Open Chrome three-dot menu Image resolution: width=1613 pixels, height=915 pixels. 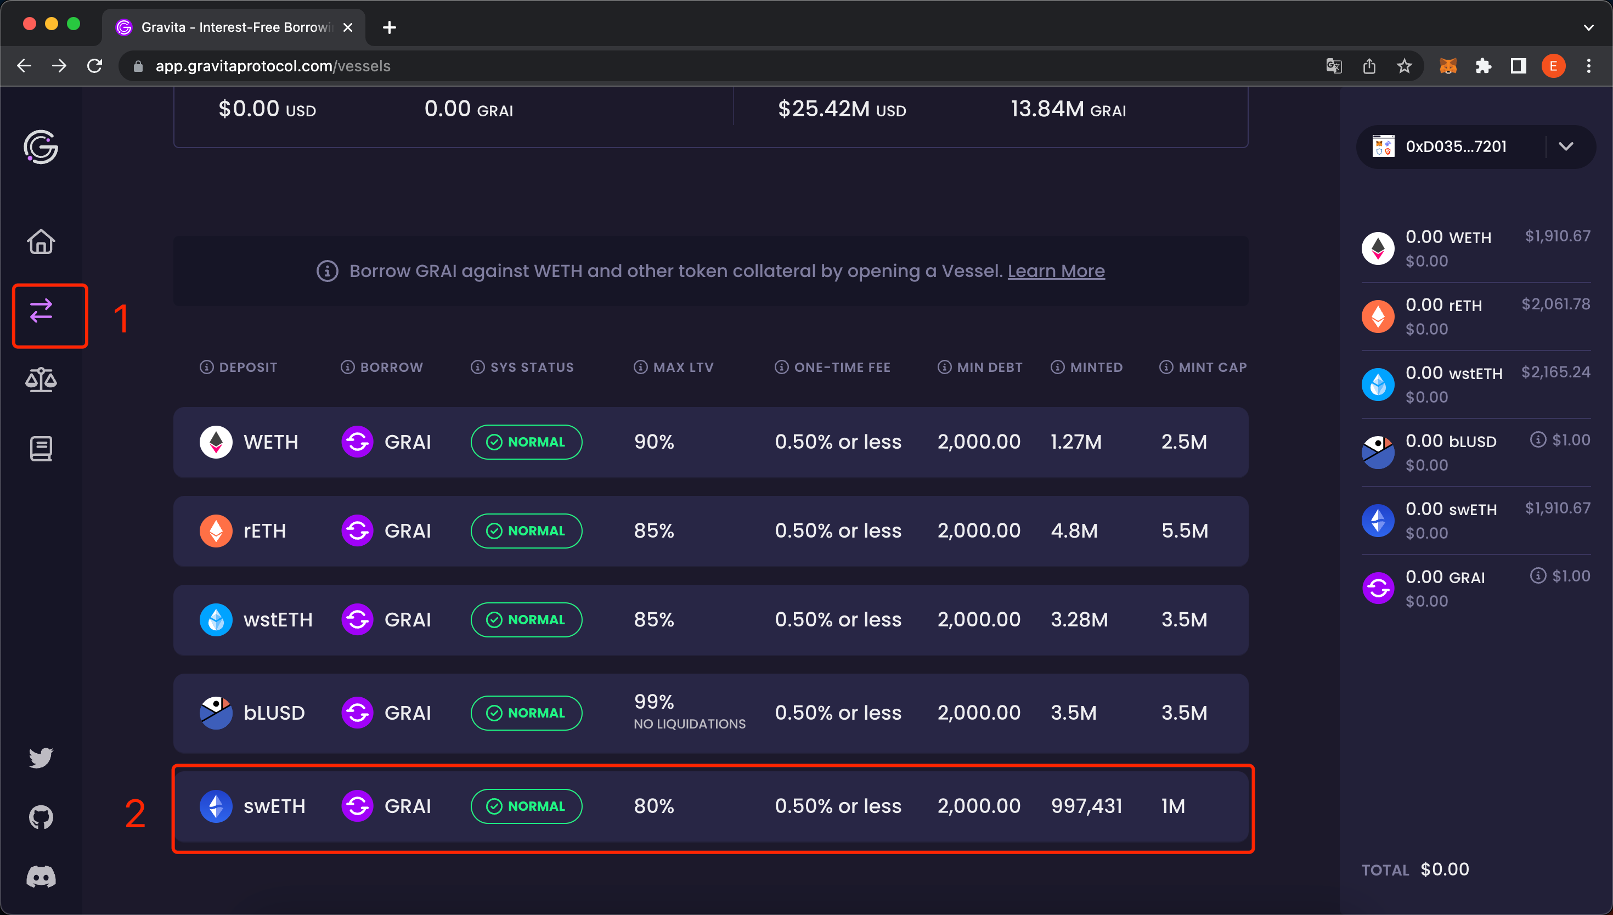1588,66
